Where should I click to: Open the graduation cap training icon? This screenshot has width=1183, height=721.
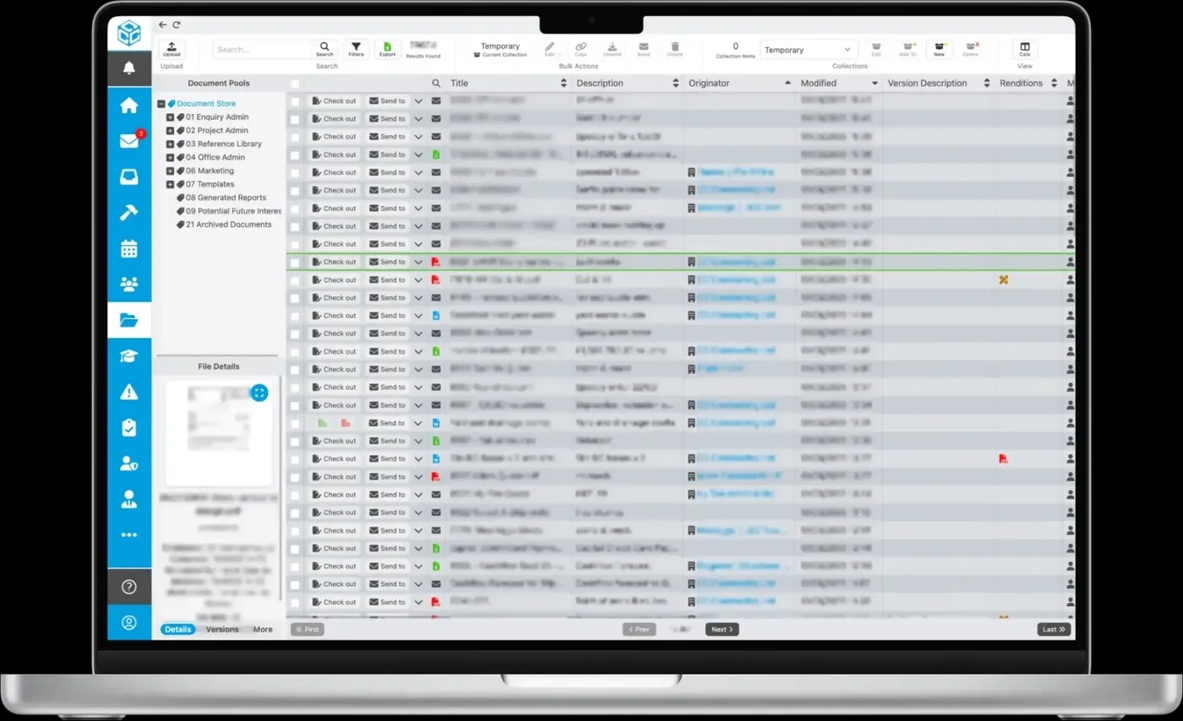pos(129,356)
